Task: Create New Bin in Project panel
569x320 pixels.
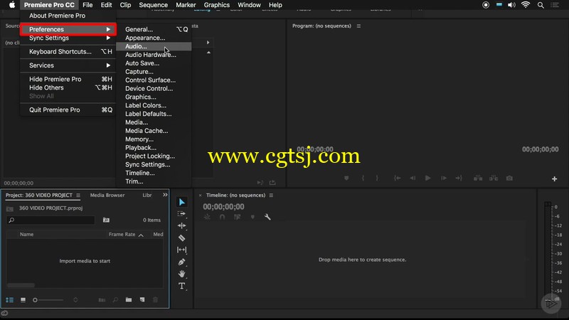Action: (x=129, y=300)
